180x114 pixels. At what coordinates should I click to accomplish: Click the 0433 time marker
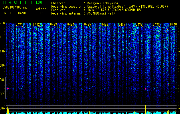click(54, 25)
